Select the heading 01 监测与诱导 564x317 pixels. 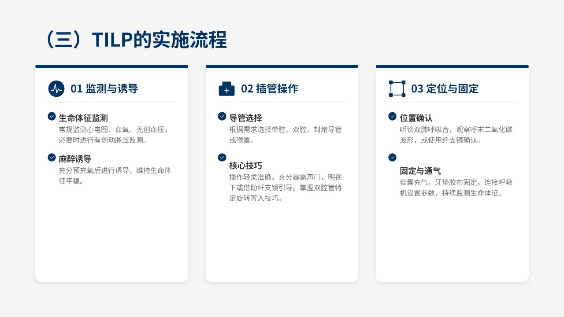point(104,88)
